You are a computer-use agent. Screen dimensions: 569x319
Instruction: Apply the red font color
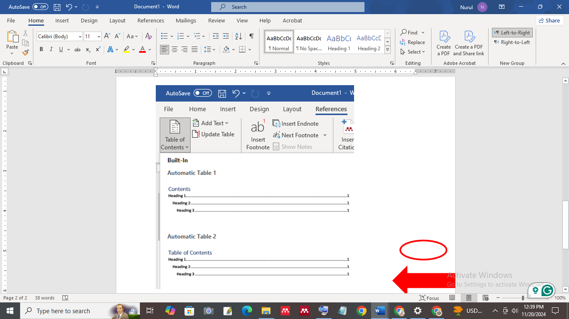pyautogui.click(x=142, y=49)
